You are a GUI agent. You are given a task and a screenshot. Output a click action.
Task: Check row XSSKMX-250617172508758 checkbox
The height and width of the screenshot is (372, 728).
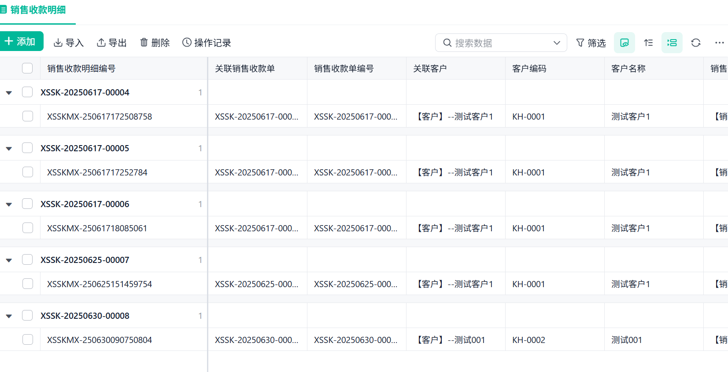[x=28, y=116]
